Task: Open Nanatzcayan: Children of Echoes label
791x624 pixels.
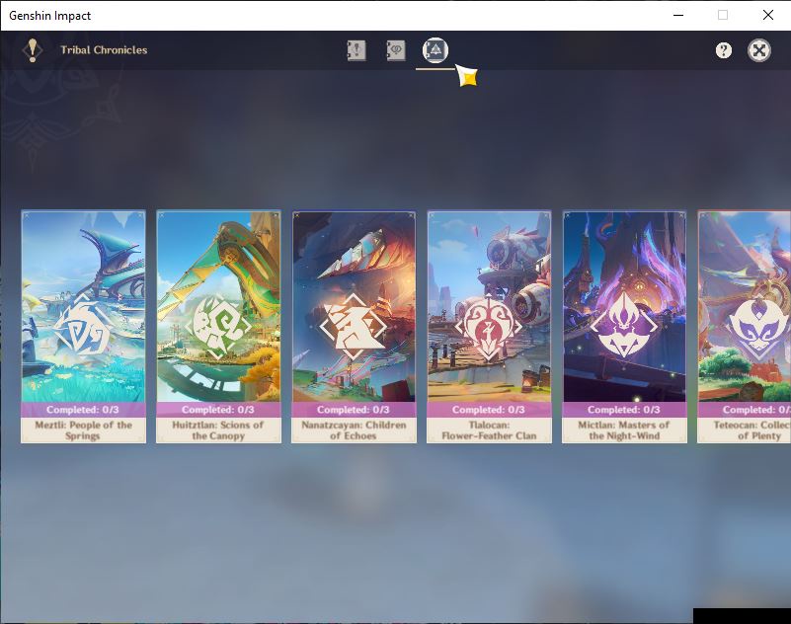Action: [x=354, y=430]
